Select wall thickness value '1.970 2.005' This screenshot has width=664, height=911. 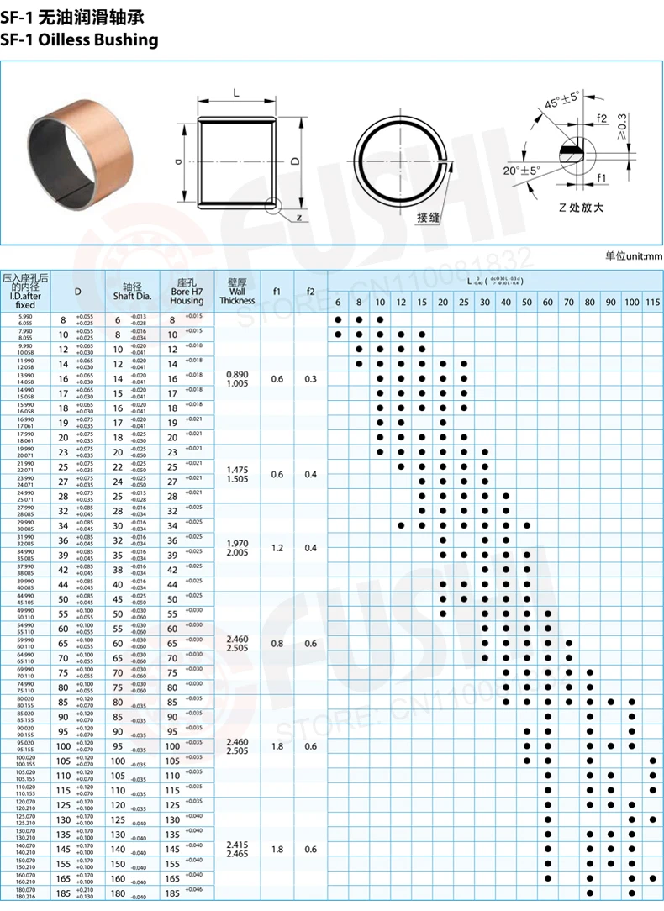(237, 548)
